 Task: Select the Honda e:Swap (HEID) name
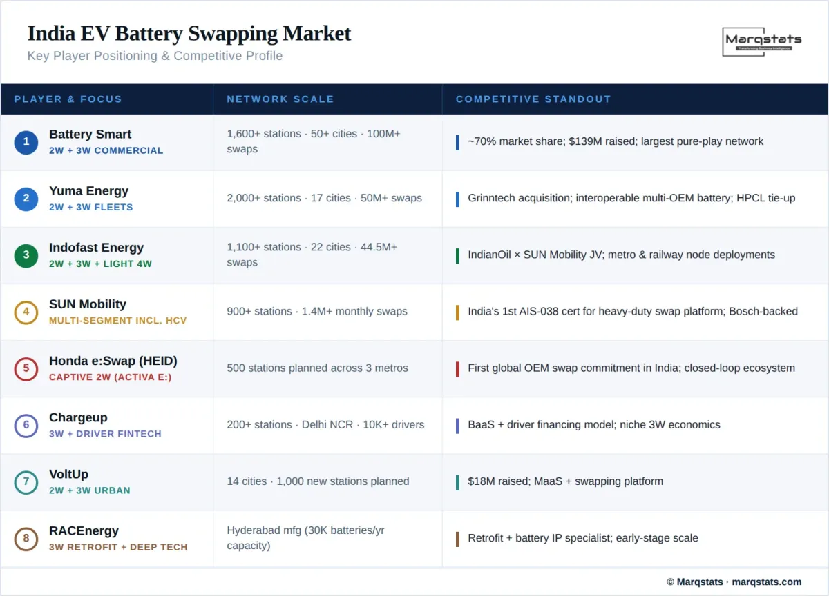pyautogui.click(x=113, y=361)
